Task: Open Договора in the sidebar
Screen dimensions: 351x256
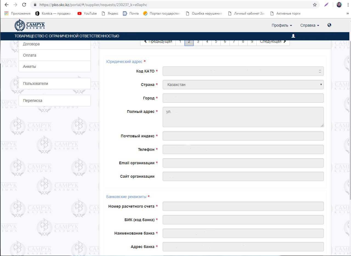Action: 55,44
